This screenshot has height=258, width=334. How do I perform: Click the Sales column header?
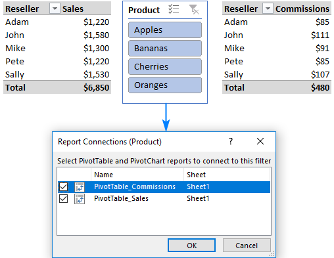[73, 9]
